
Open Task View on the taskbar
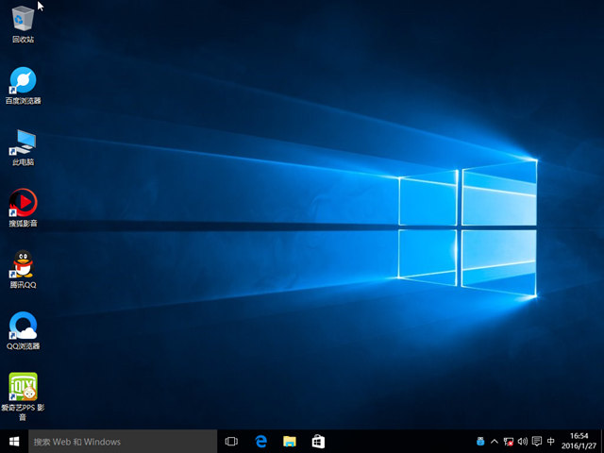(x=231, y=441)
